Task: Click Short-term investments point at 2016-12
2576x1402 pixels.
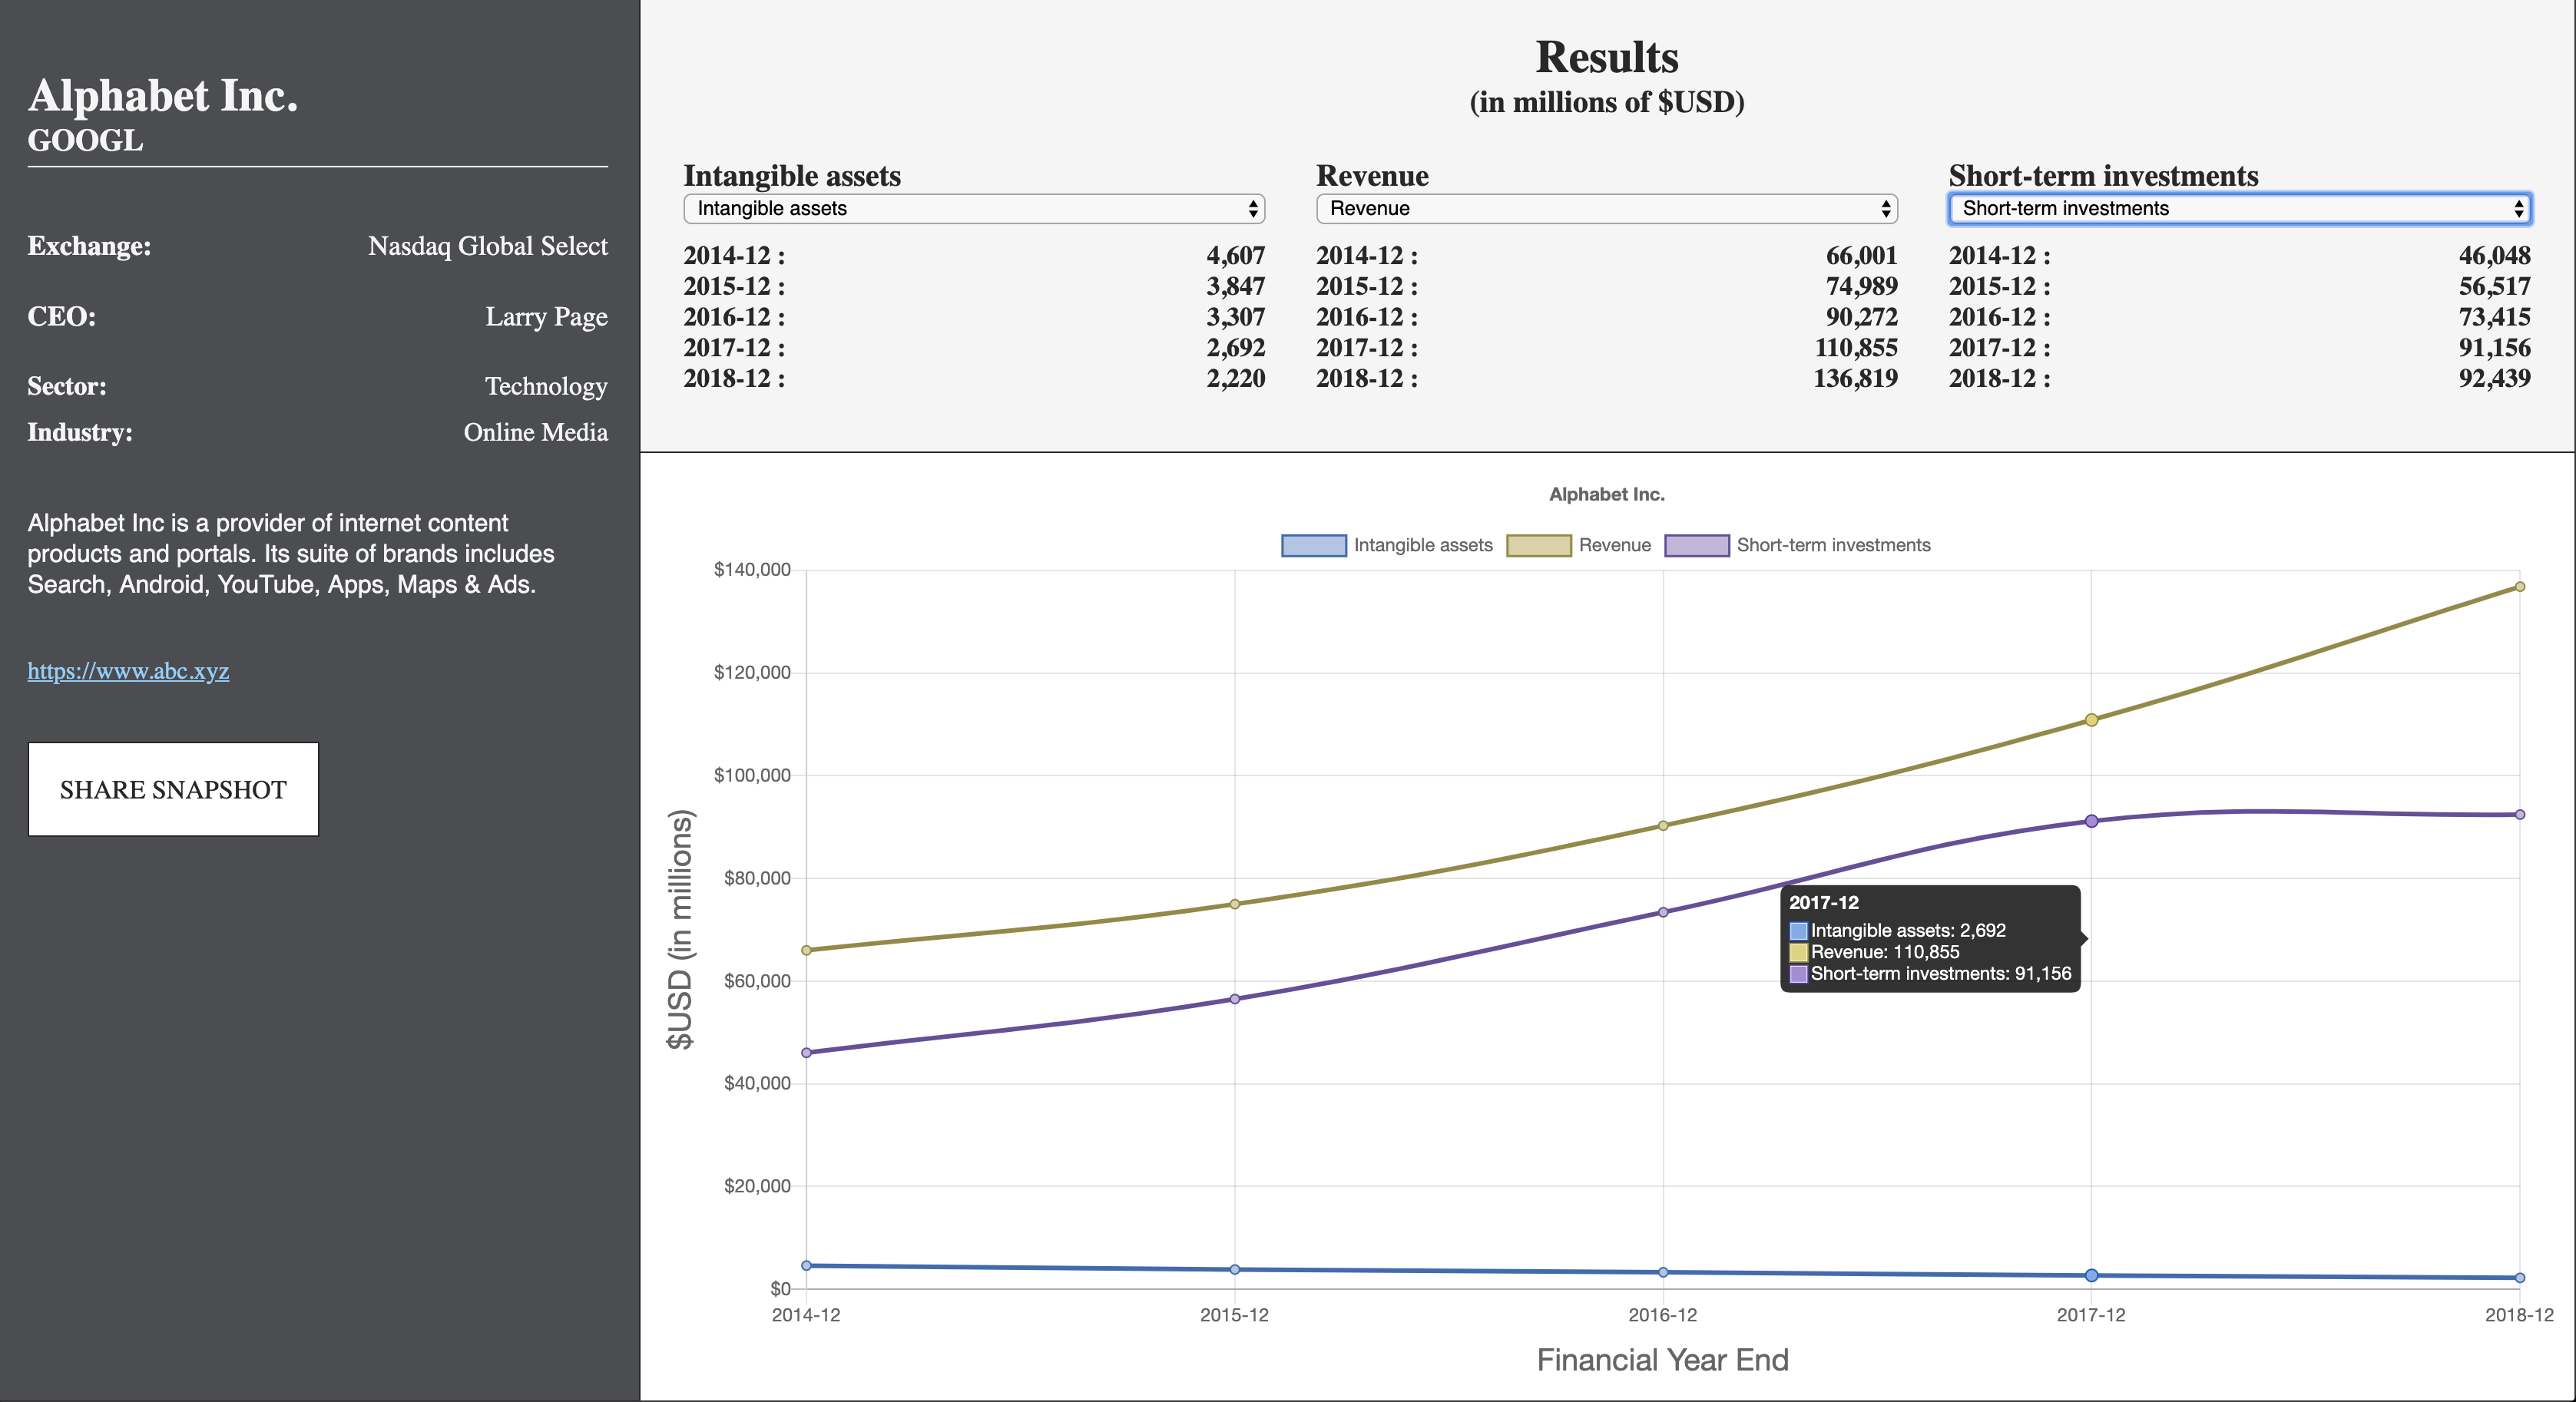Action: point(1663,912)
